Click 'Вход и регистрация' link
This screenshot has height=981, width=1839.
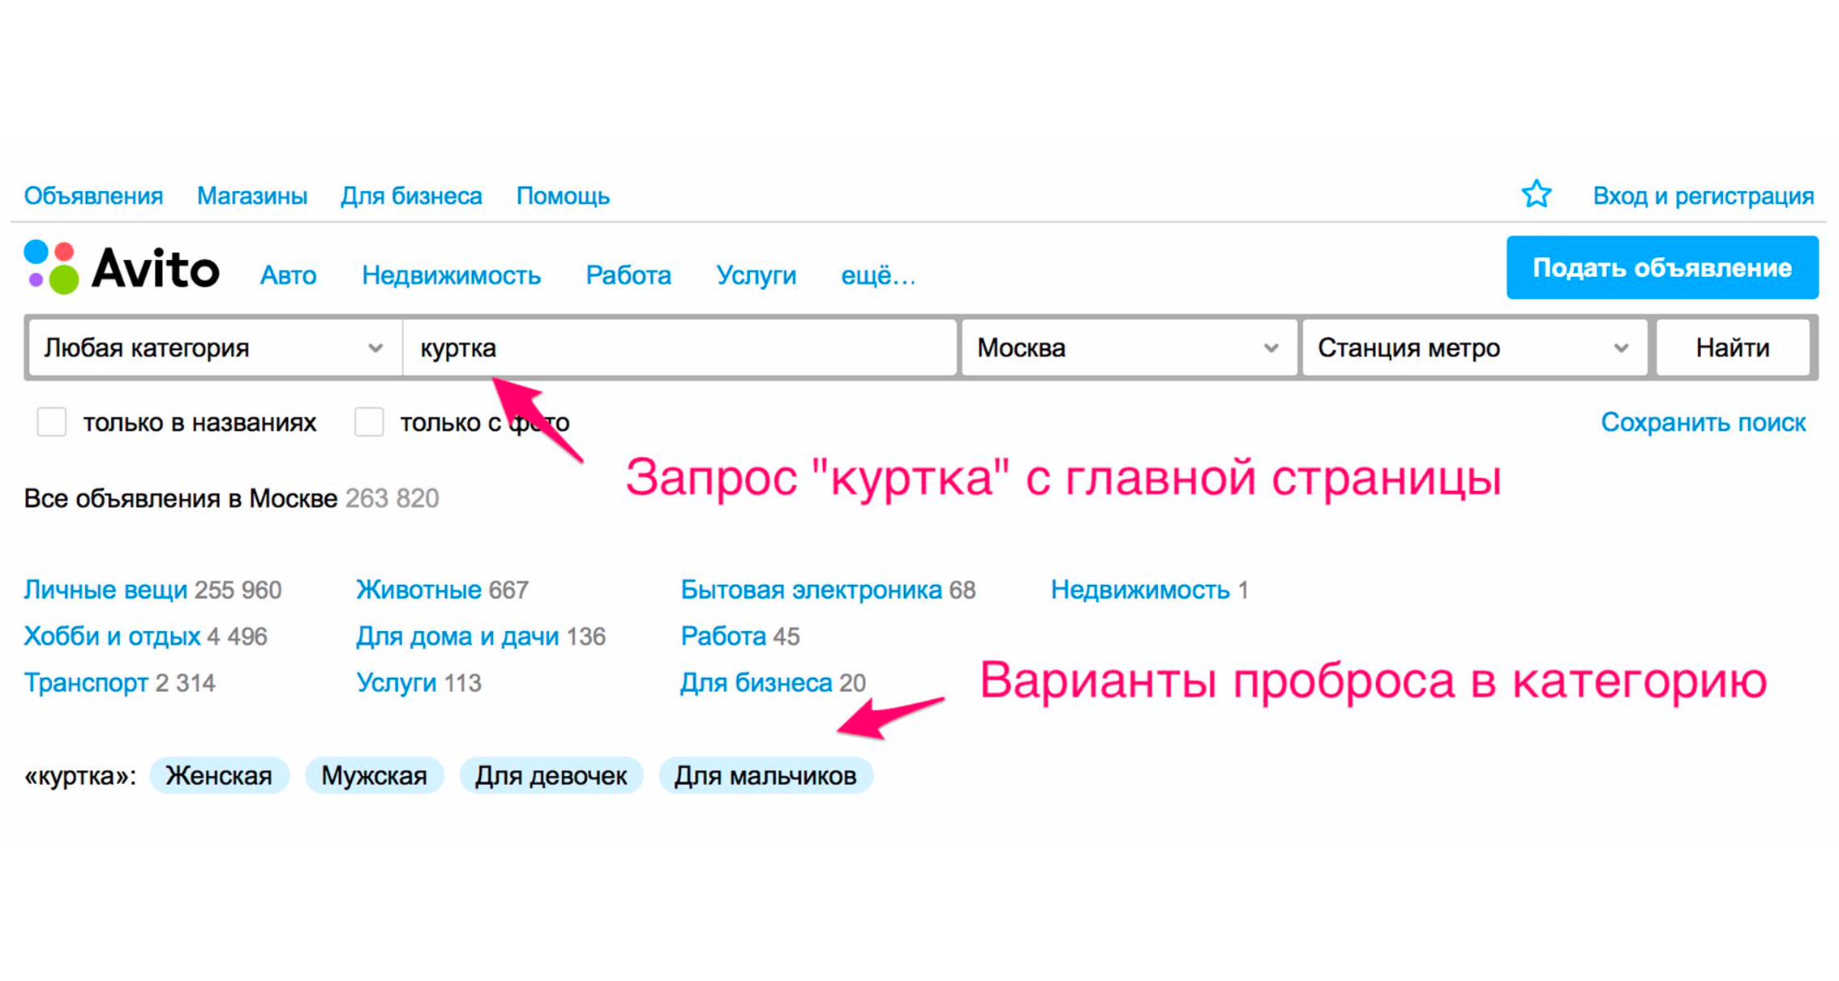pyautogui.click(x=1703, y=196)
